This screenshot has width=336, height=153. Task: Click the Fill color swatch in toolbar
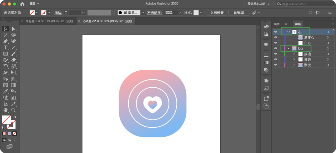point(6,120)
